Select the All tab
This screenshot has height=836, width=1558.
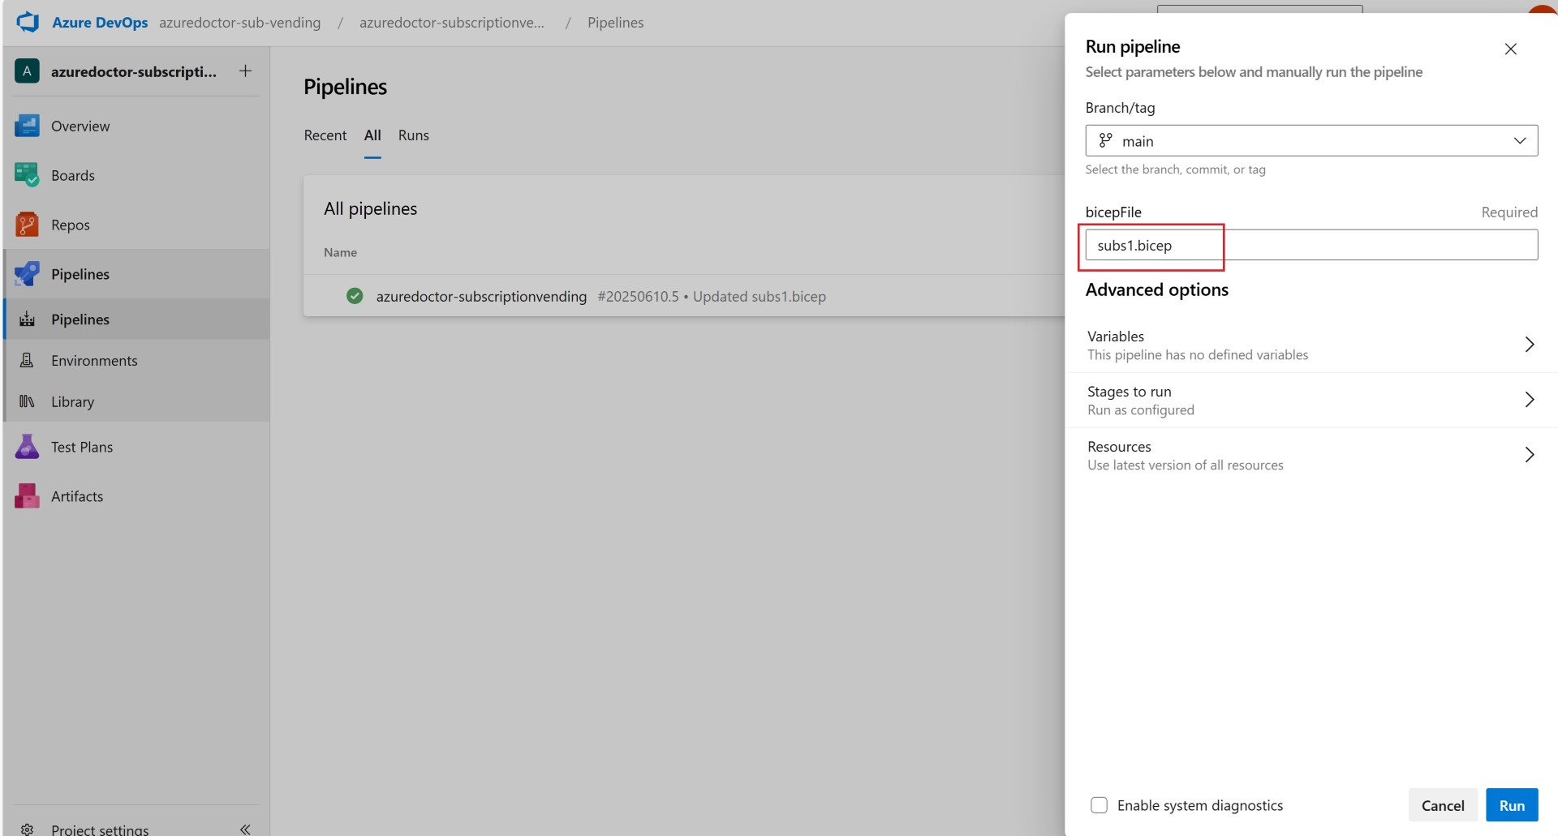tap(372, 135)
